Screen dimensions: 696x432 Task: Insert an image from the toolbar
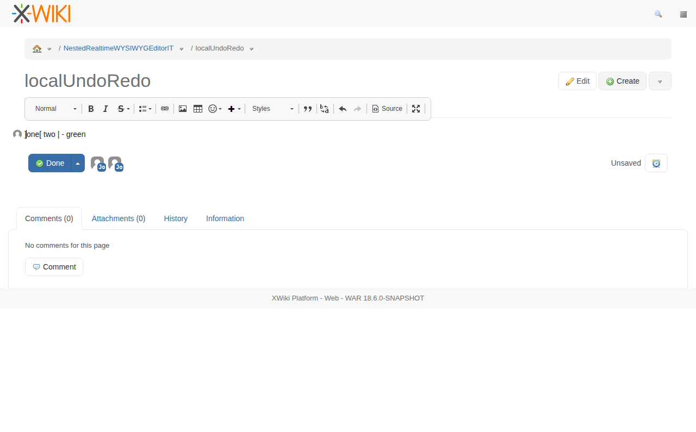[183, 109]
